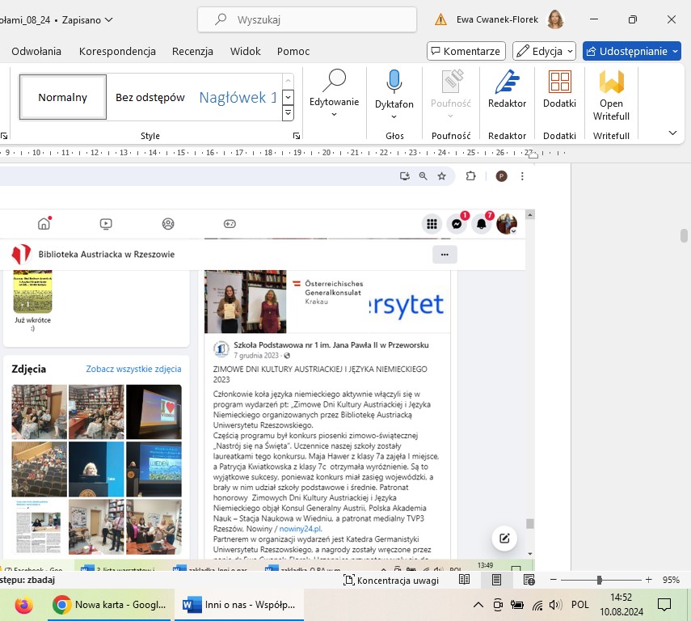
Task: Switch to Web Layout view in status bar
Action: (x=529, y=580)
